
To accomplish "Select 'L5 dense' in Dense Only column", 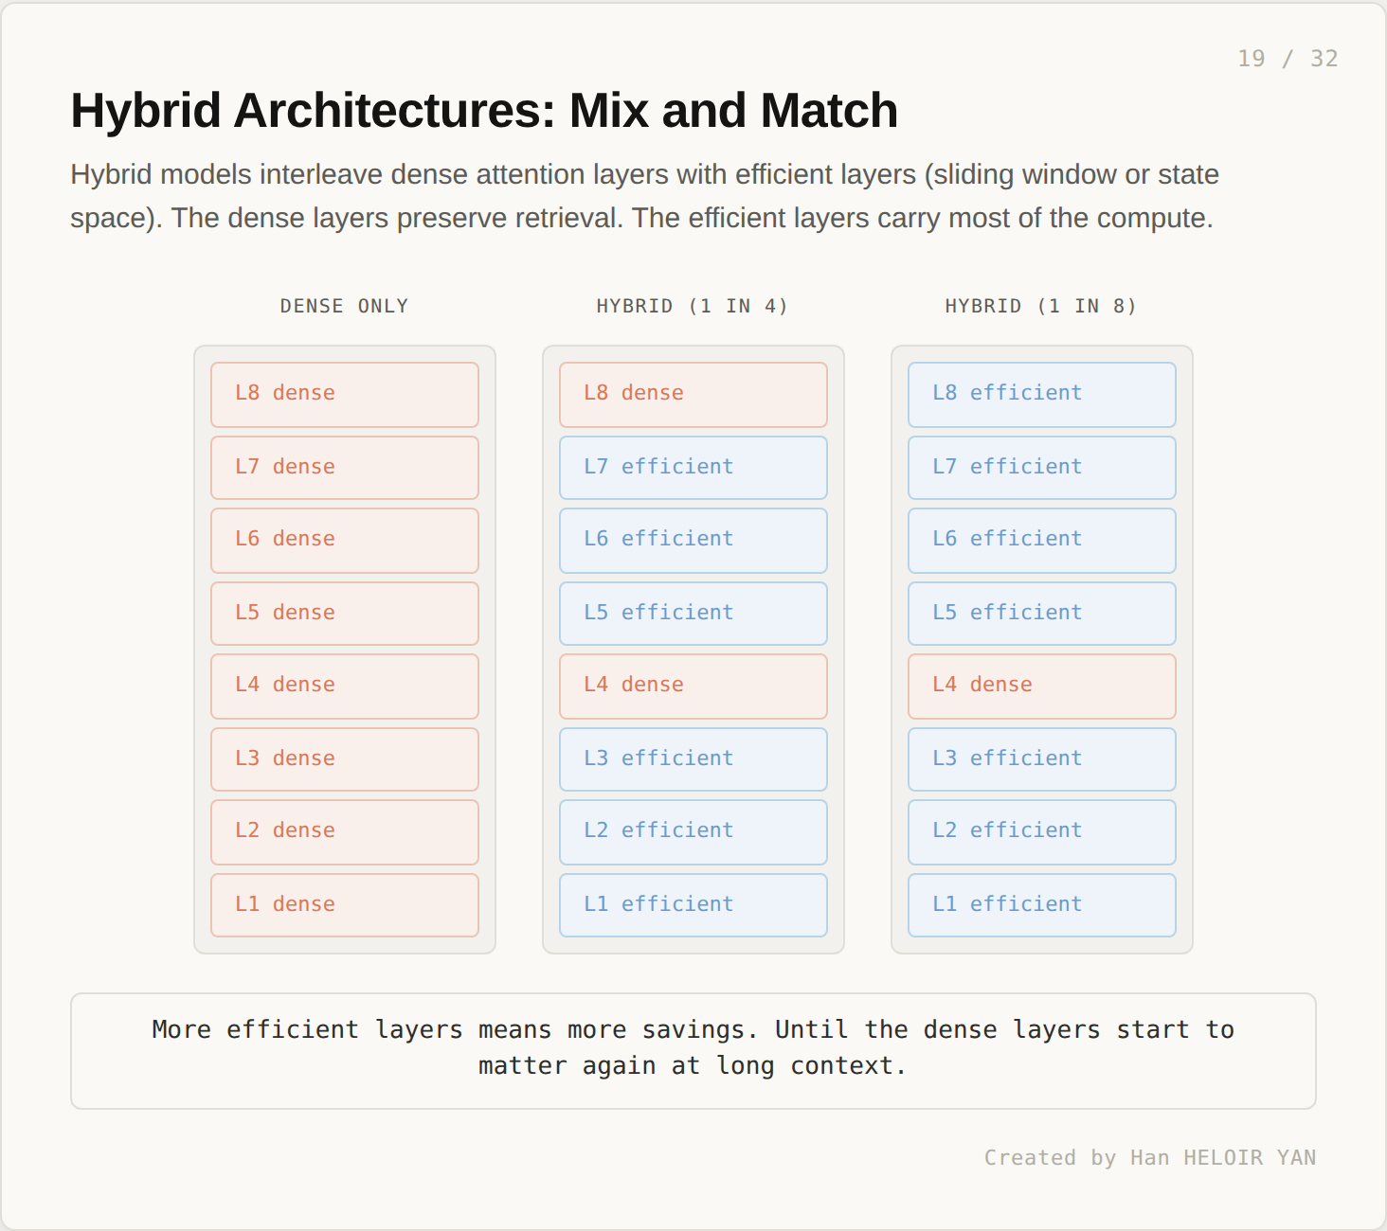I will pyautogui.click(x=345, y=614).
